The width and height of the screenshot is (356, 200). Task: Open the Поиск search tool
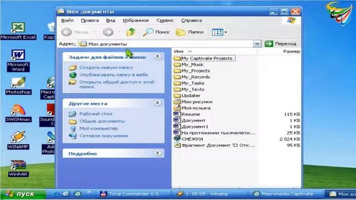pos(156,32)
